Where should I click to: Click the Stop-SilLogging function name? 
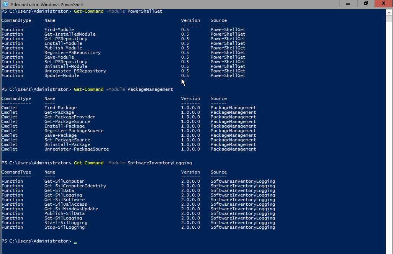(64, 227)
